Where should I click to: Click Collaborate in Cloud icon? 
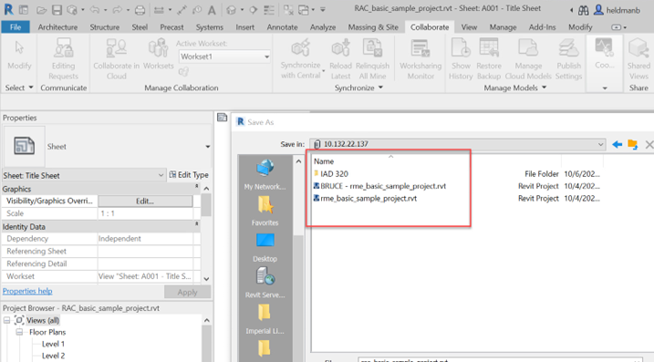(117, 58)
